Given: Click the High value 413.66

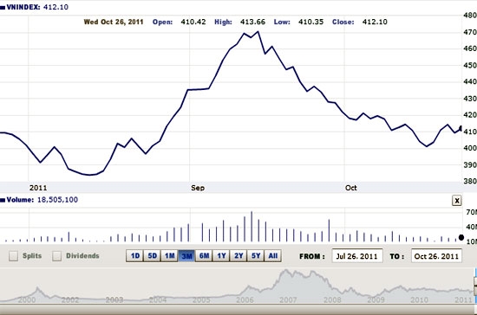Looking at the screenshot, I should click(252, 22).
